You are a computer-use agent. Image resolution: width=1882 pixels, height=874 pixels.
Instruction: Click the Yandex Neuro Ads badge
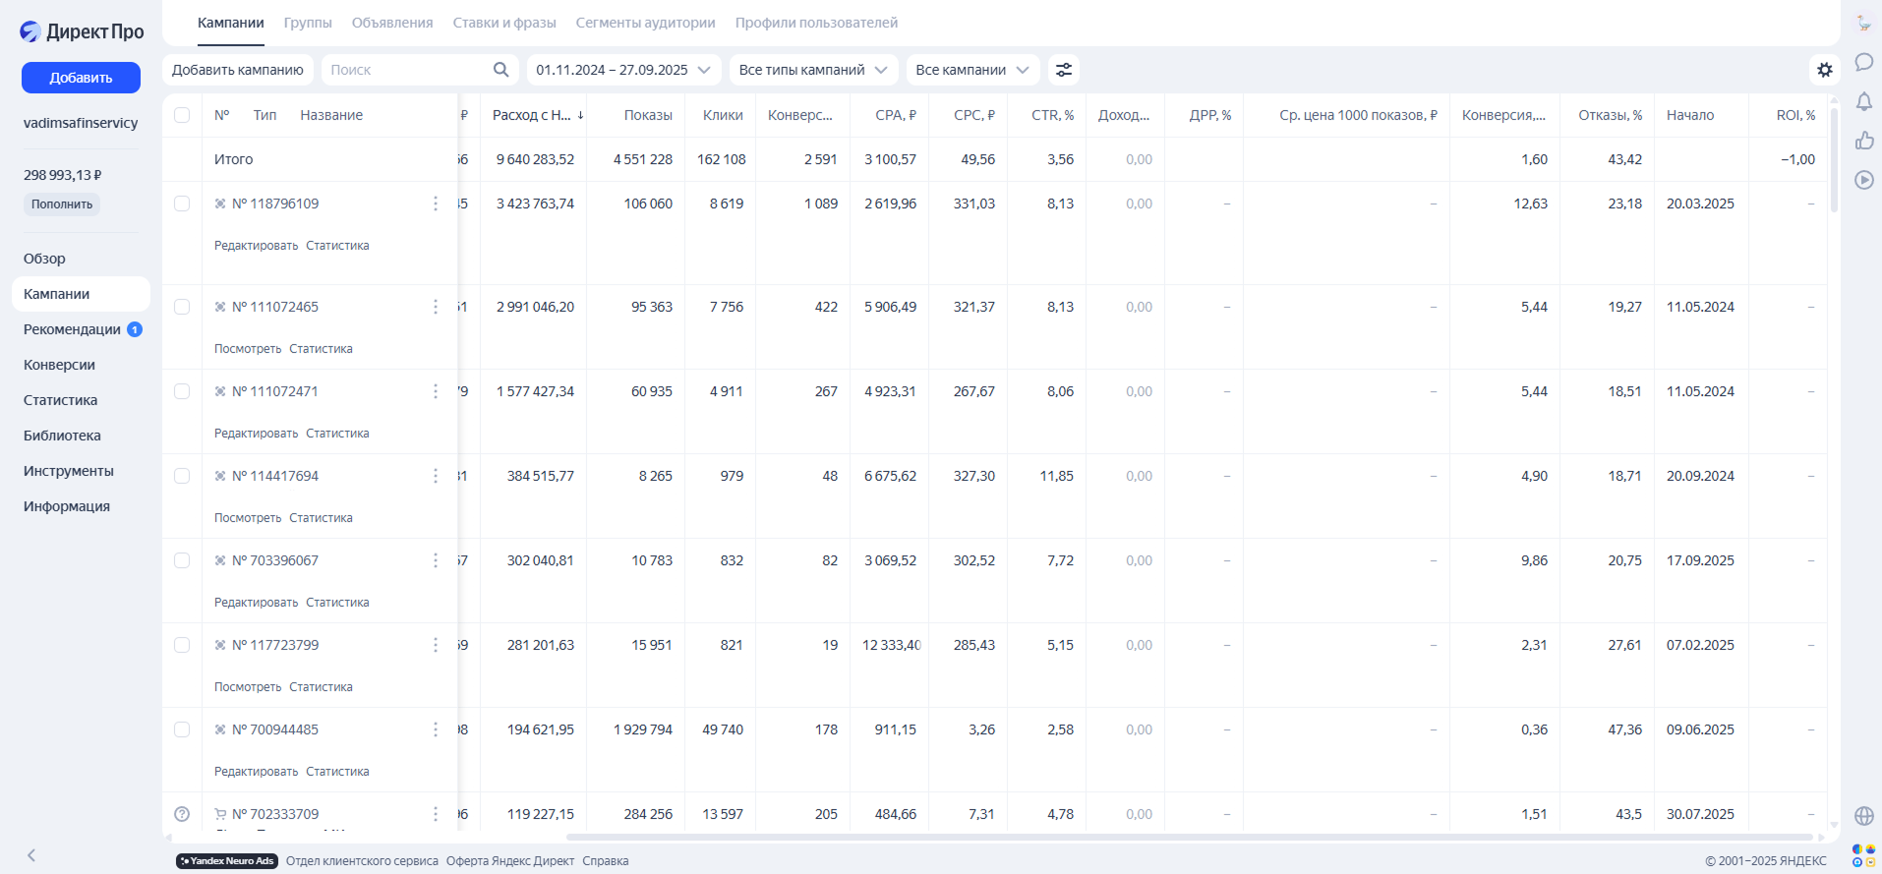tap(227, 861)
